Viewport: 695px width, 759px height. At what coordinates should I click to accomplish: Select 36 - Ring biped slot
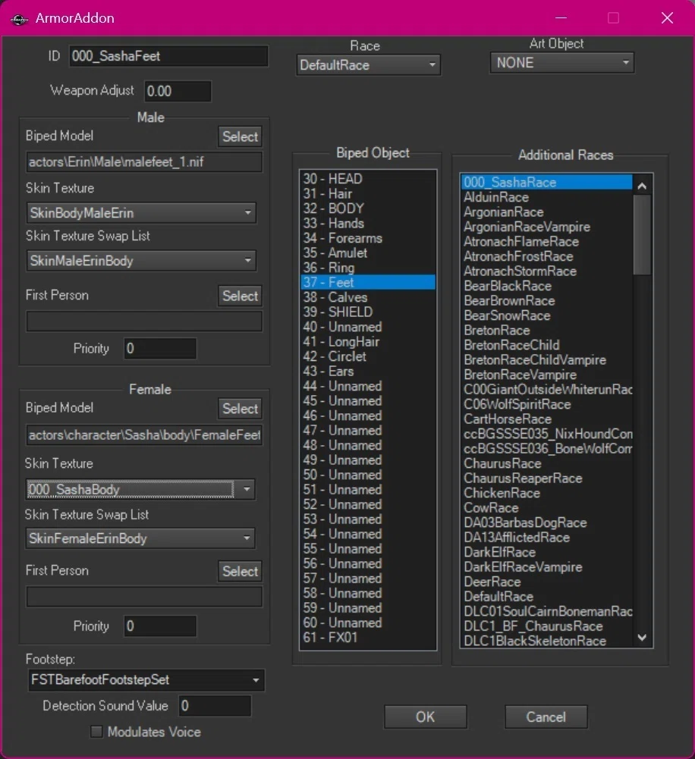click(x=368, y=268)
